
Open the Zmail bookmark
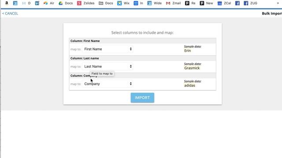pyautogui.click(x=173, y=3)
